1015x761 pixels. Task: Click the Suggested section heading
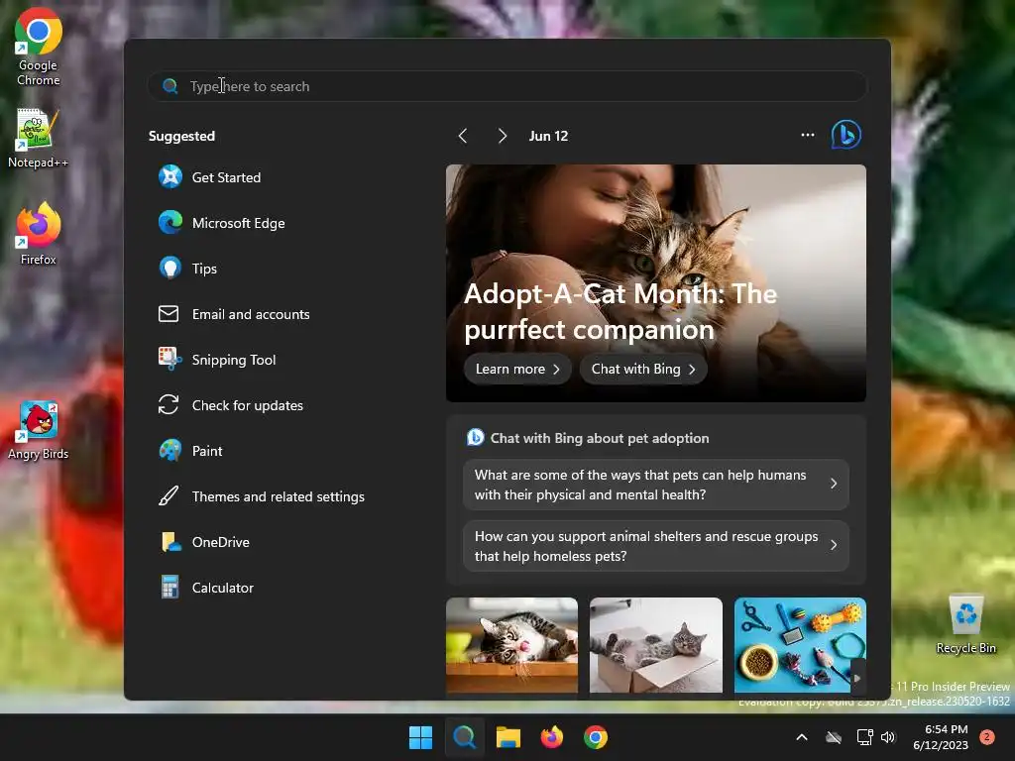click(182, 136)
